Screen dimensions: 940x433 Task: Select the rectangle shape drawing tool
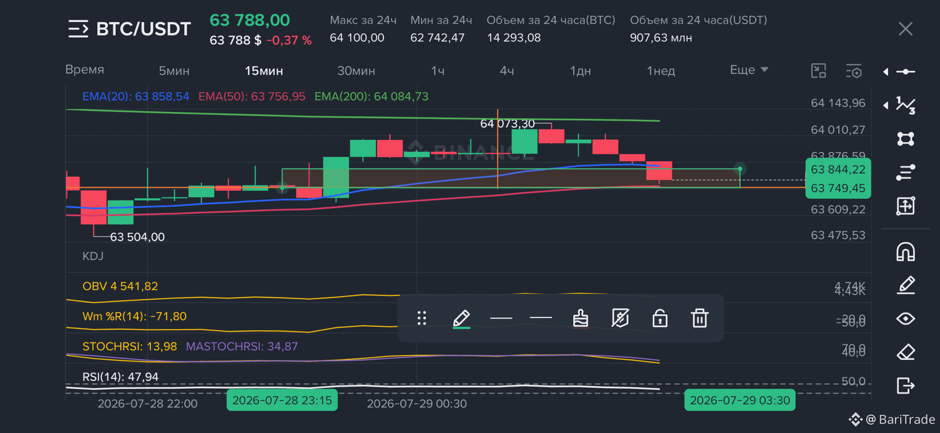tap(906, 139)
